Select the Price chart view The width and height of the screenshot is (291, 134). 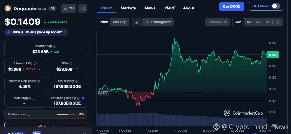coord(104,22)
